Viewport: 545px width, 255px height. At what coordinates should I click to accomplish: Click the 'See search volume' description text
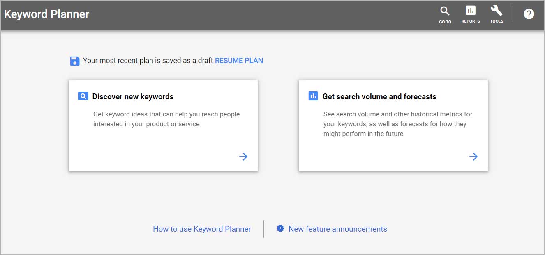398,124
